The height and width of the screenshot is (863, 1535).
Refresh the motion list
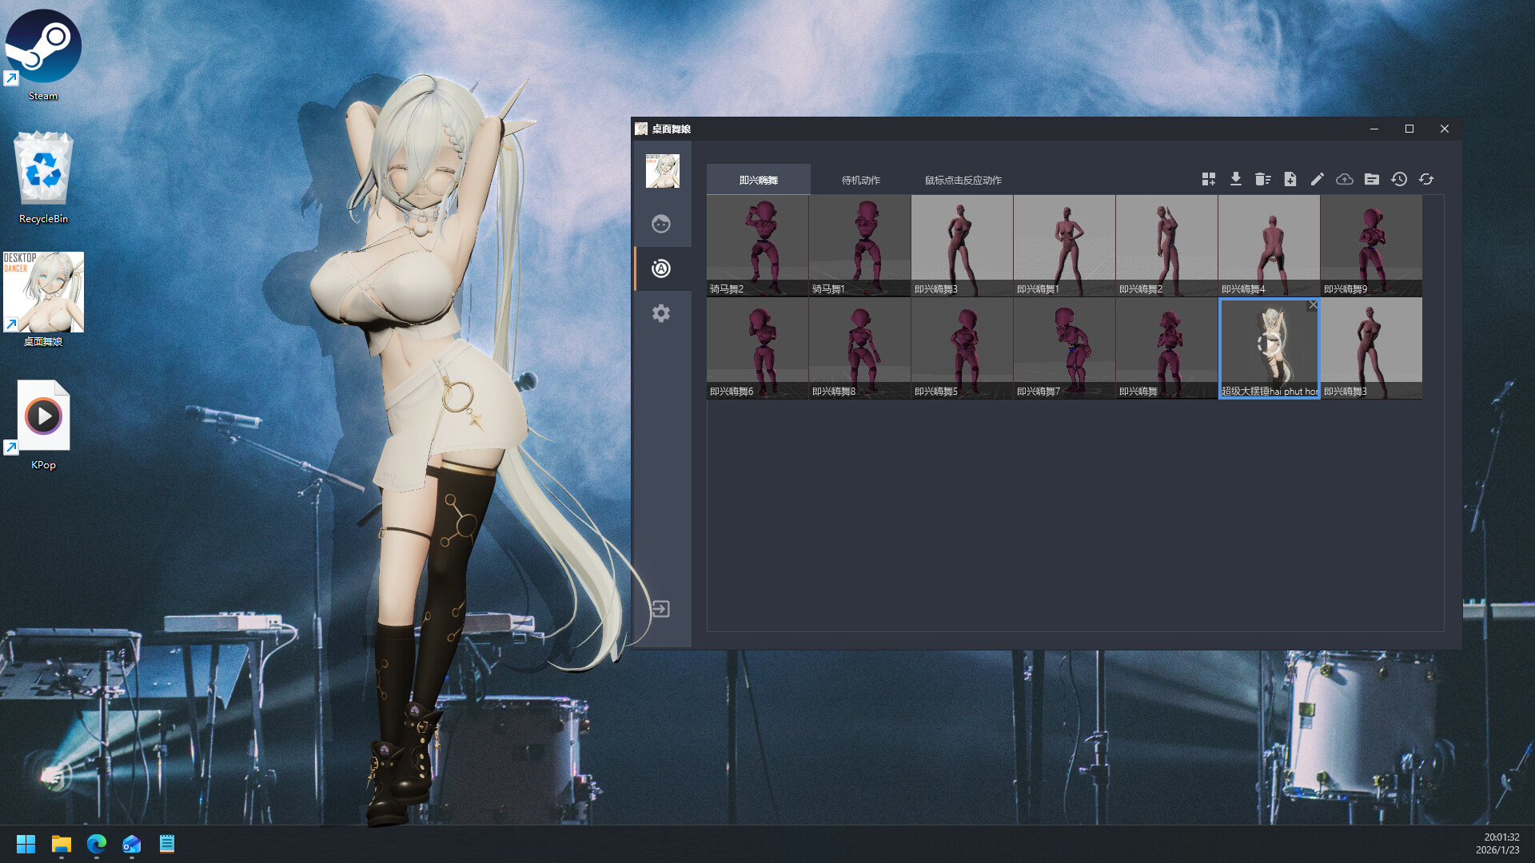click(1426, 179)
